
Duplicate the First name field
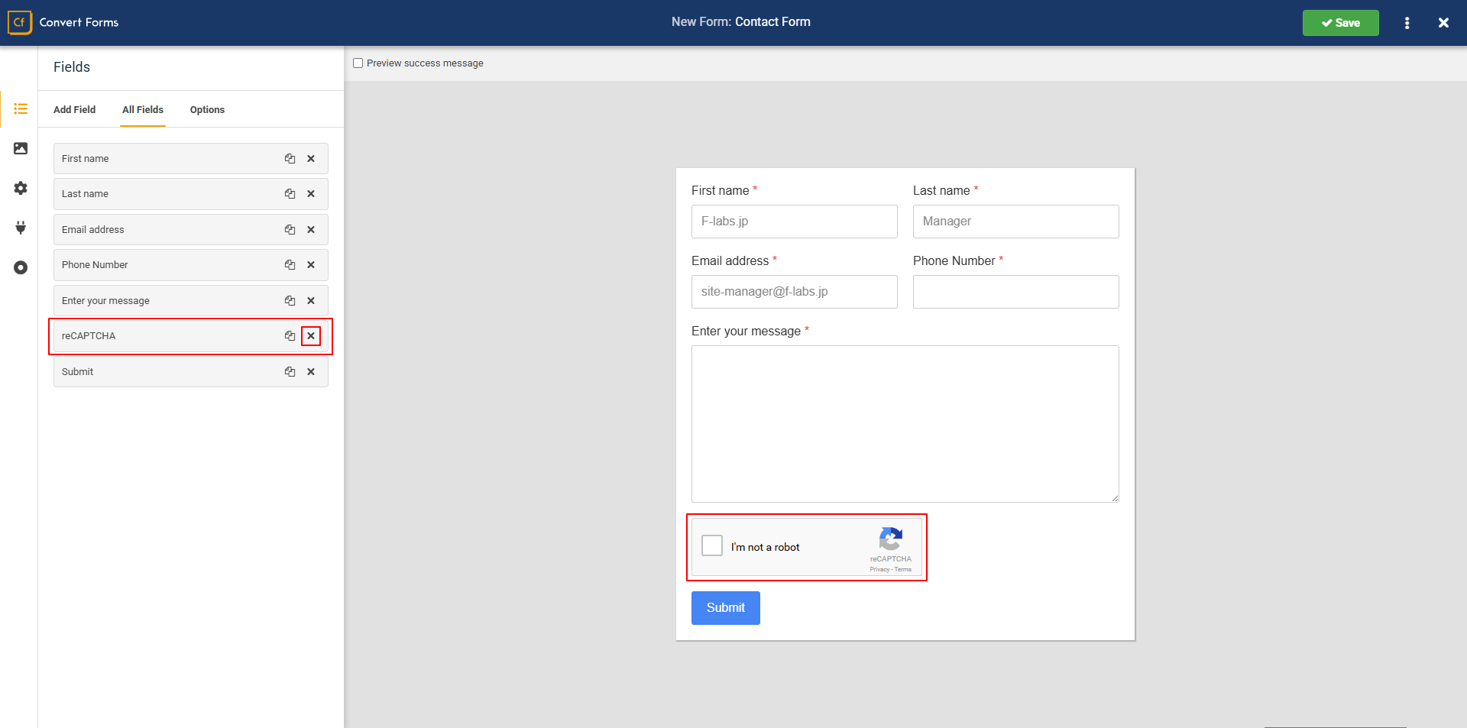[290, 158]
